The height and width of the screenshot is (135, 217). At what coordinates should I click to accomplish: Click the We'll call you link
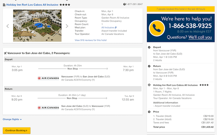tap(200, 37)
